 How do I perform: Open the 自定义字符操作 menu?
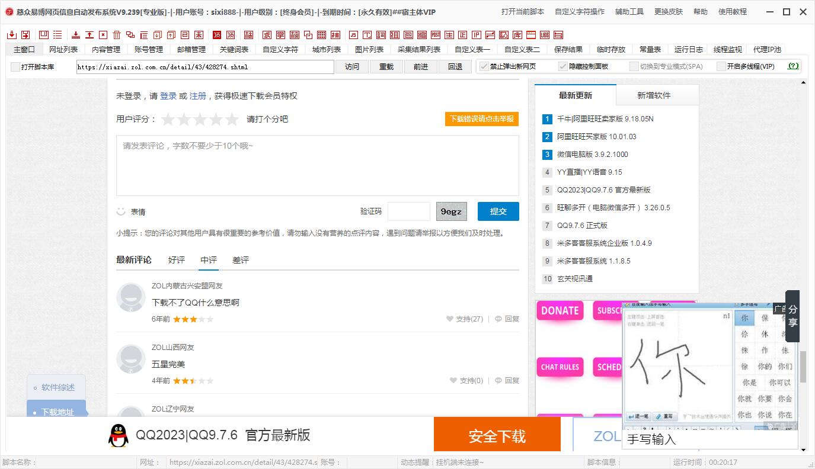580,12
